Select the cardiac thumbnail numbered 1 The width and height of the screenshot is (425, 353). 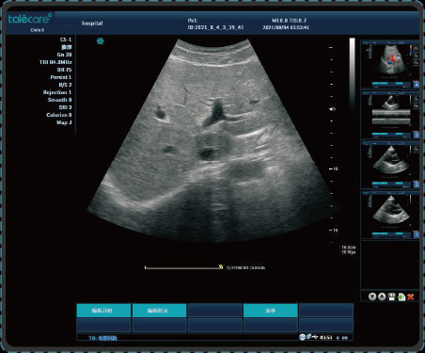point(390,215)
